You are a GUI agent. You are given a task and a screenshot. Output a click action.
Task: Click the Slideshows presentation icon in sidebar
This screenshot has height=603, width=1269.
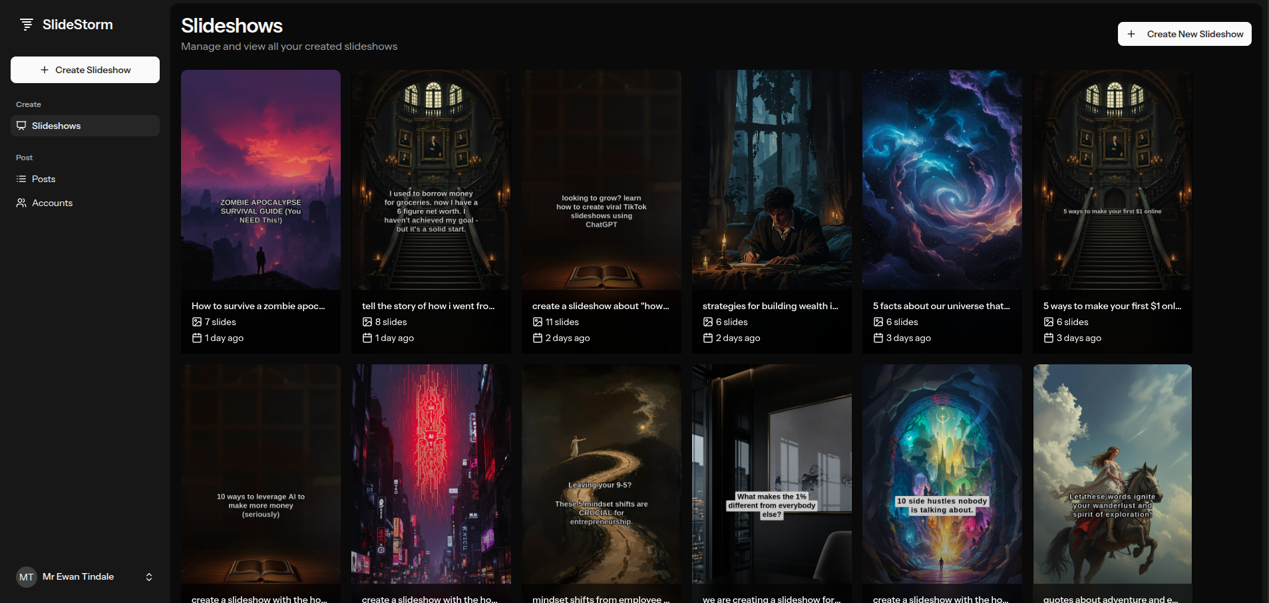coord(21,126)
